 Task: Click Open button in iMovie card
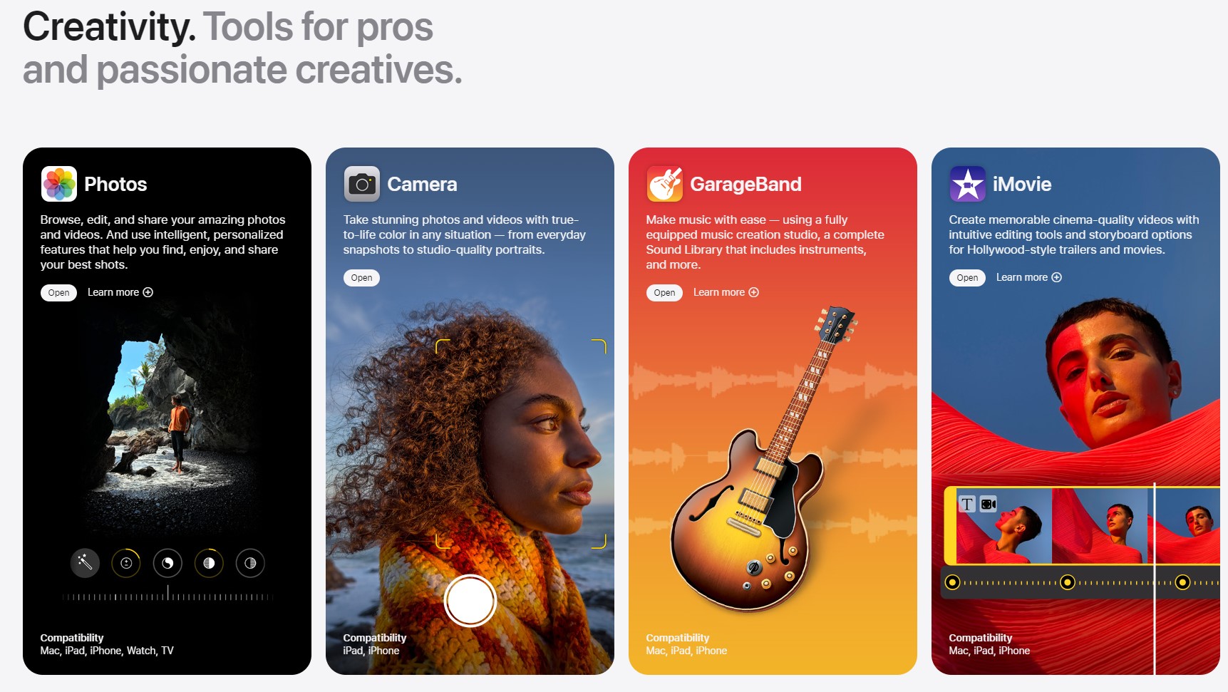pyautogui.click(x=967, y=278)
